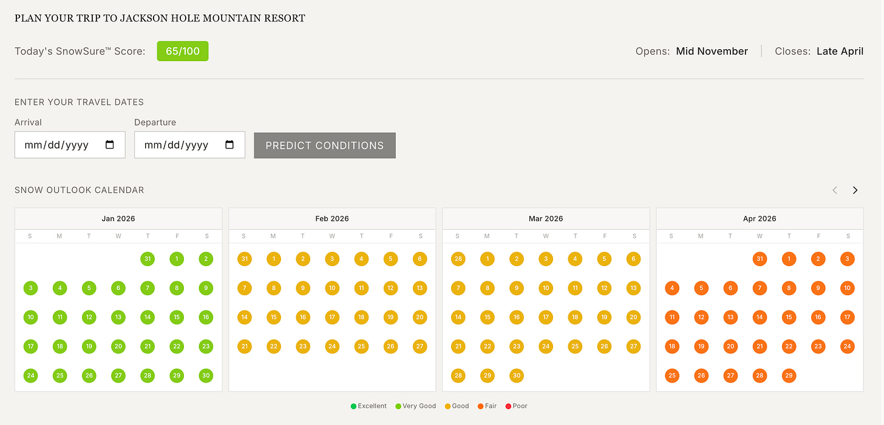Open the Arrival date picker calendar icon
884x425 pixels.
[110, 145]
